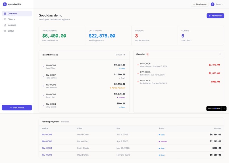Viewport: 229px width, 163px height.
Task: Open INV-0005 Robert Kim in Recent Invoices
Action: [84, 96]
